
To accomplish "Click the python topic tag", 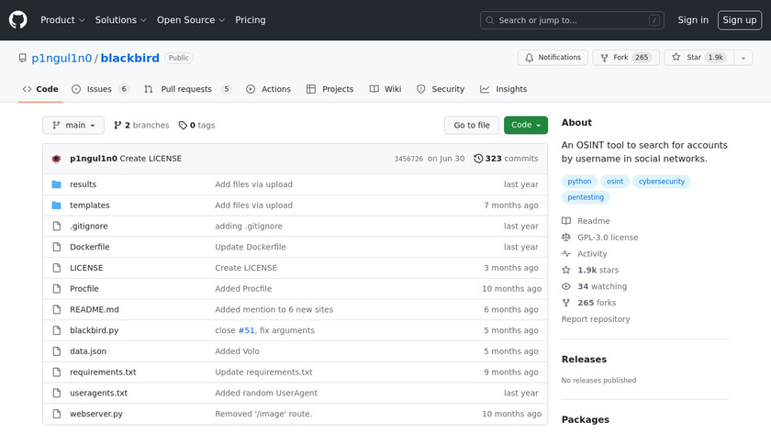I will pyautogui.click(x=579, y=182).
